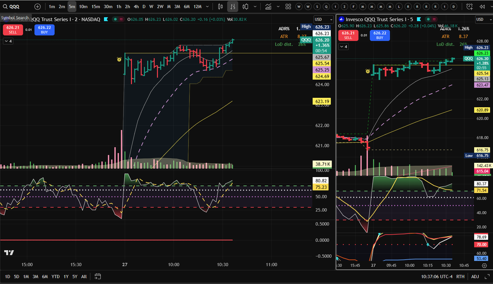The image size is (493, 284).
Task: Choose the 4h interval
Action: pyautogui.click(x=136, y=7)
